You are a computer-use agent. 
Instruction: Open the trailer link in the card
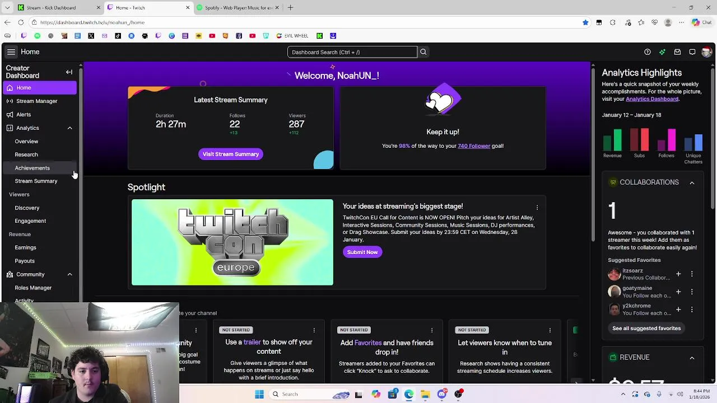[252, 343]
